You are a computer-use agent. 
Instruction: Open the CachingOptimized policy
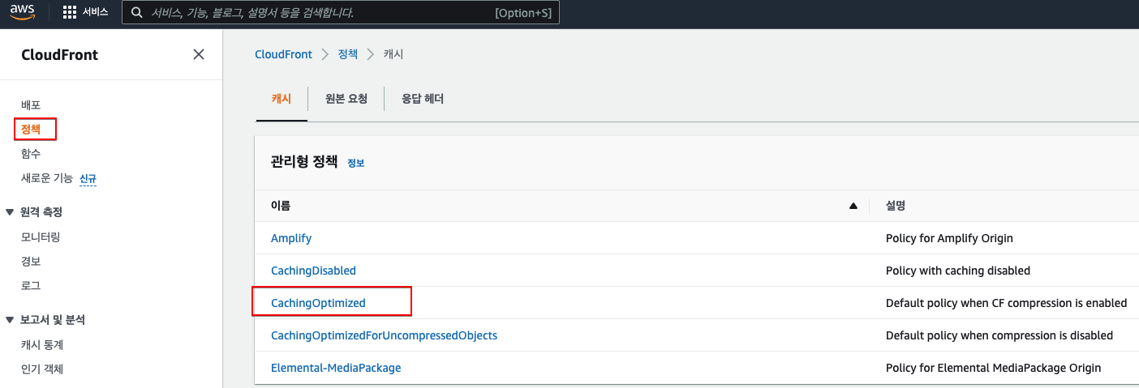[318, 303]
